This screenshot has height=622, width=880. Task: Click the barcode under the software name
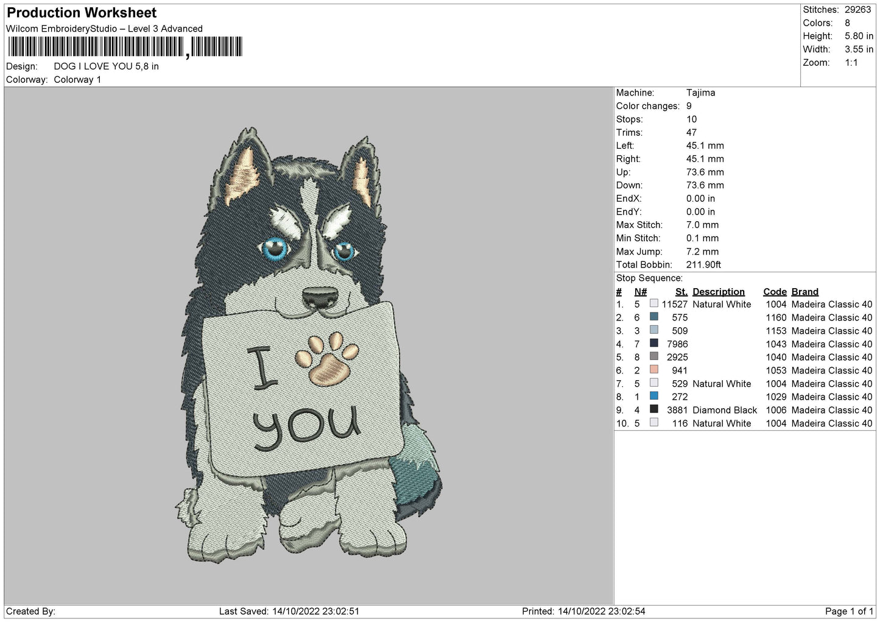125,47
